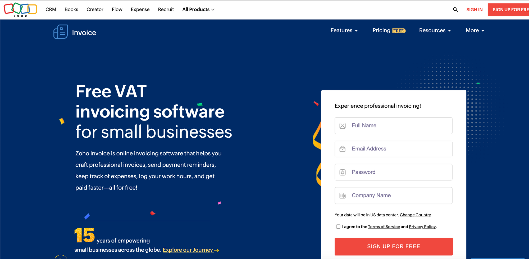Click the "Free VAT" headline text
This screenshot has width=529, height=259.
point(111,91)
